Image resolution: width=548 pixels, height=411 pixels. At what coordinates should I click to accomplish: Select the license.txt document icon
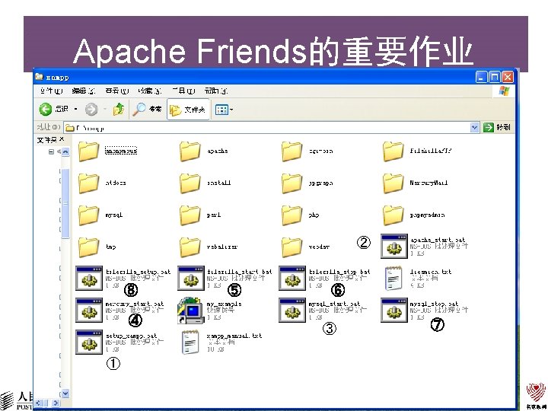point(393,279)
